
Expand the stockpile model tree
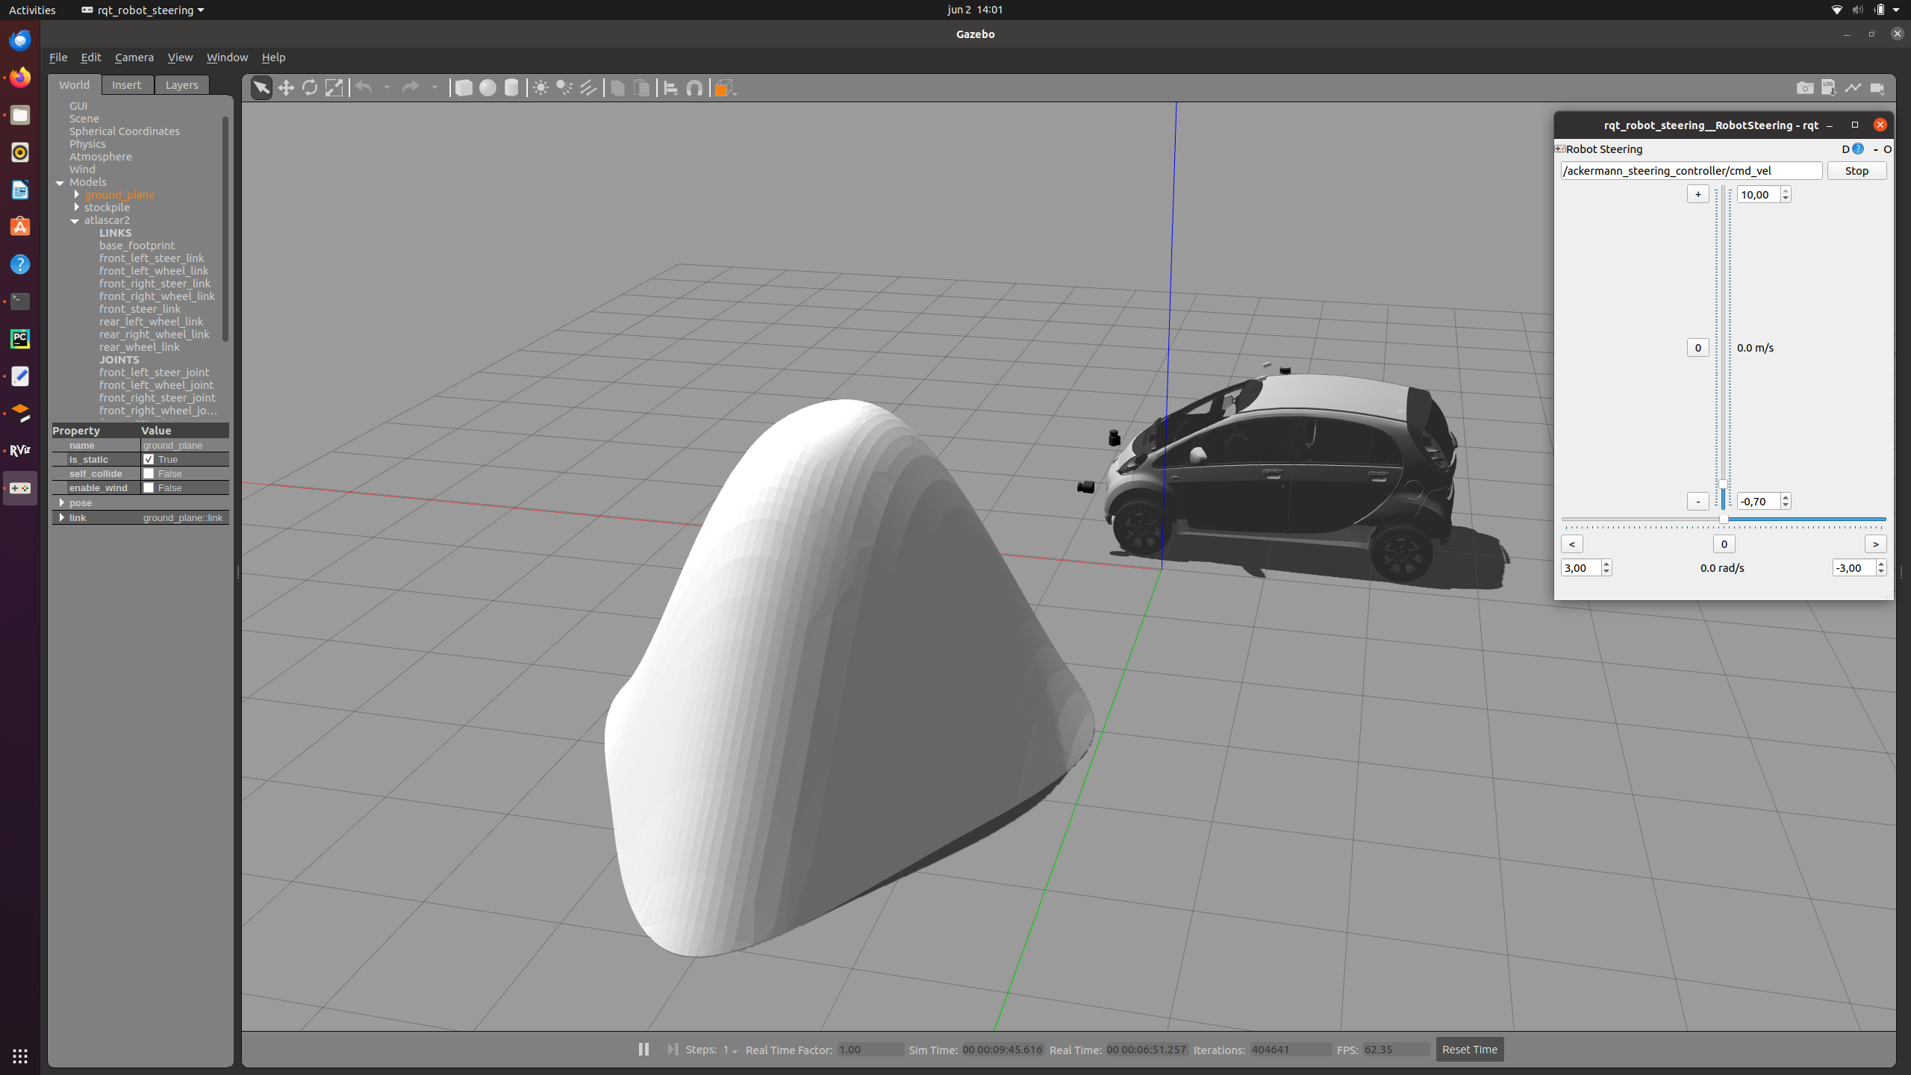click(x=76, y=207)
